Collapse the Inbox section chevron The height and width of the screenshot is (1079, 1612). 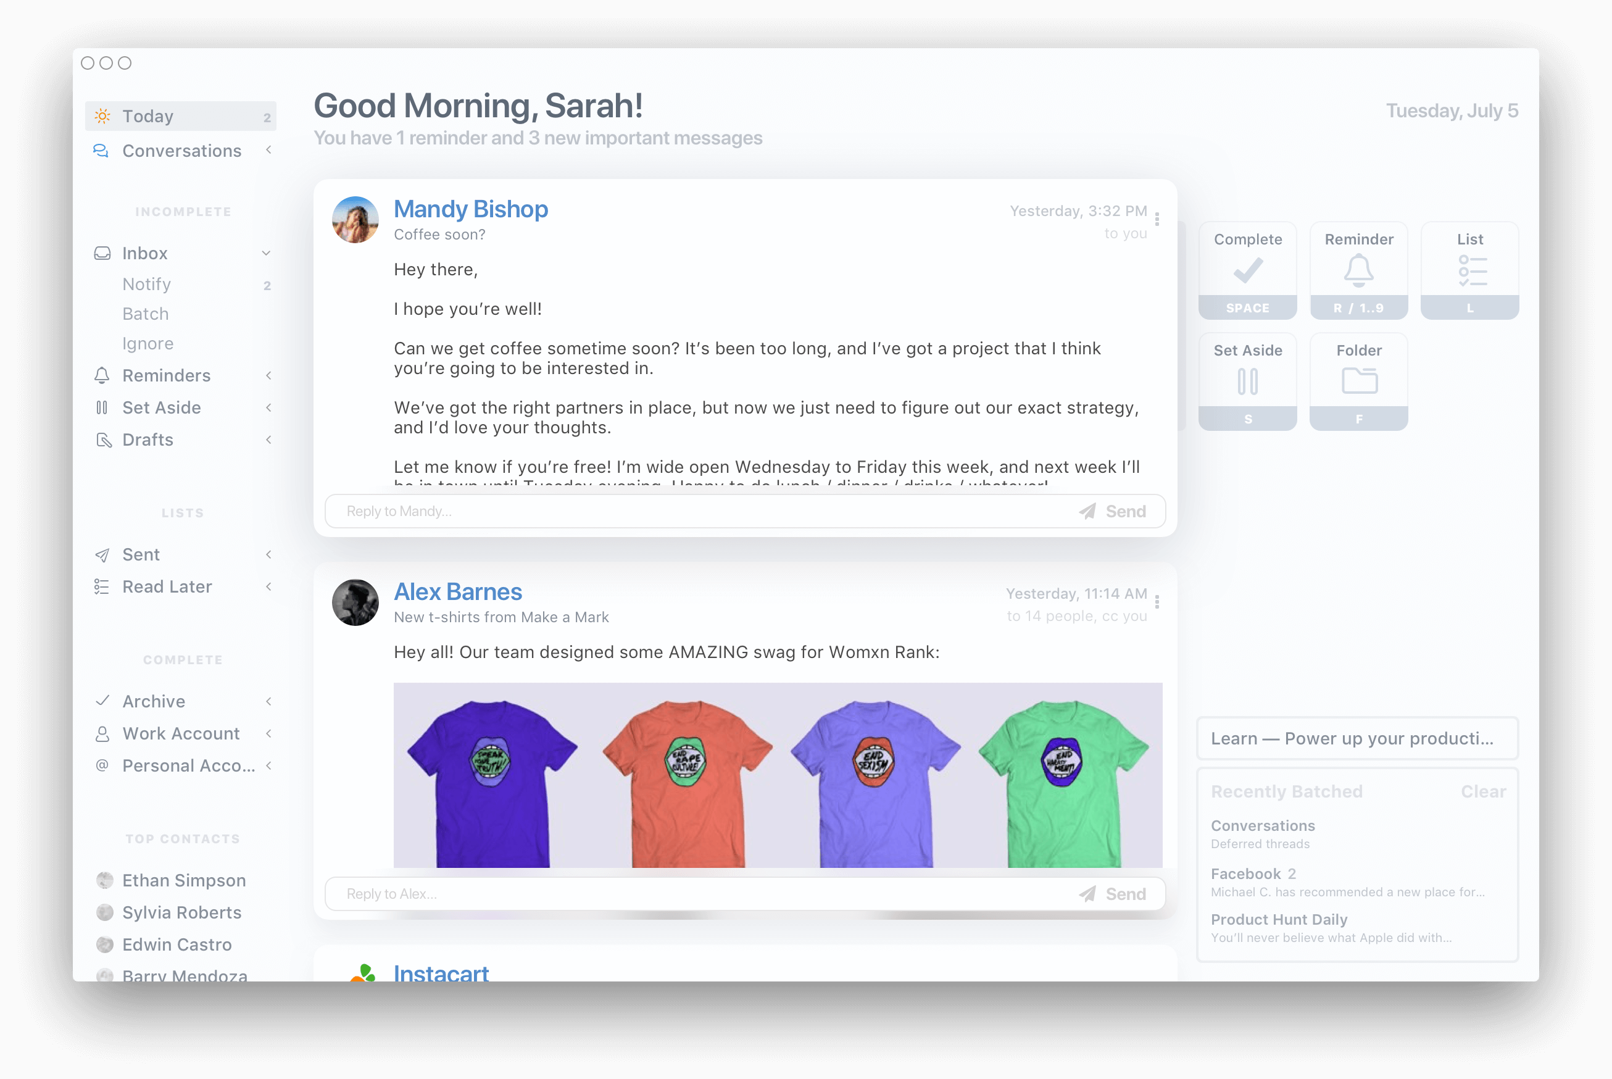coord(266,253)
